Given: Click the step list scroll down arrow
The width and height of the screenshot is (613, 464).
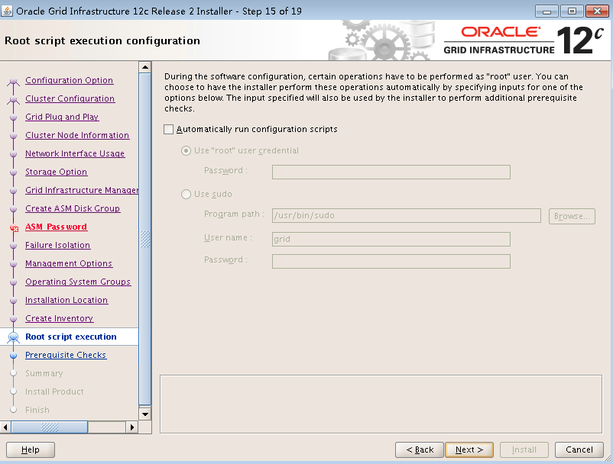Looking at the screenshot, I should click(x=145, y=414).
